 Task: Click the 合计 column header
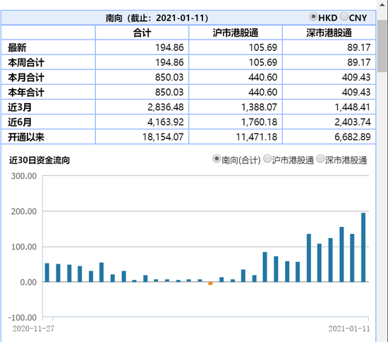click(142, 33)
